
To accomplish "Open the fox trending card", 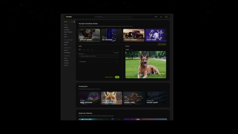I will pyautogui.click(x=111, y=98).
